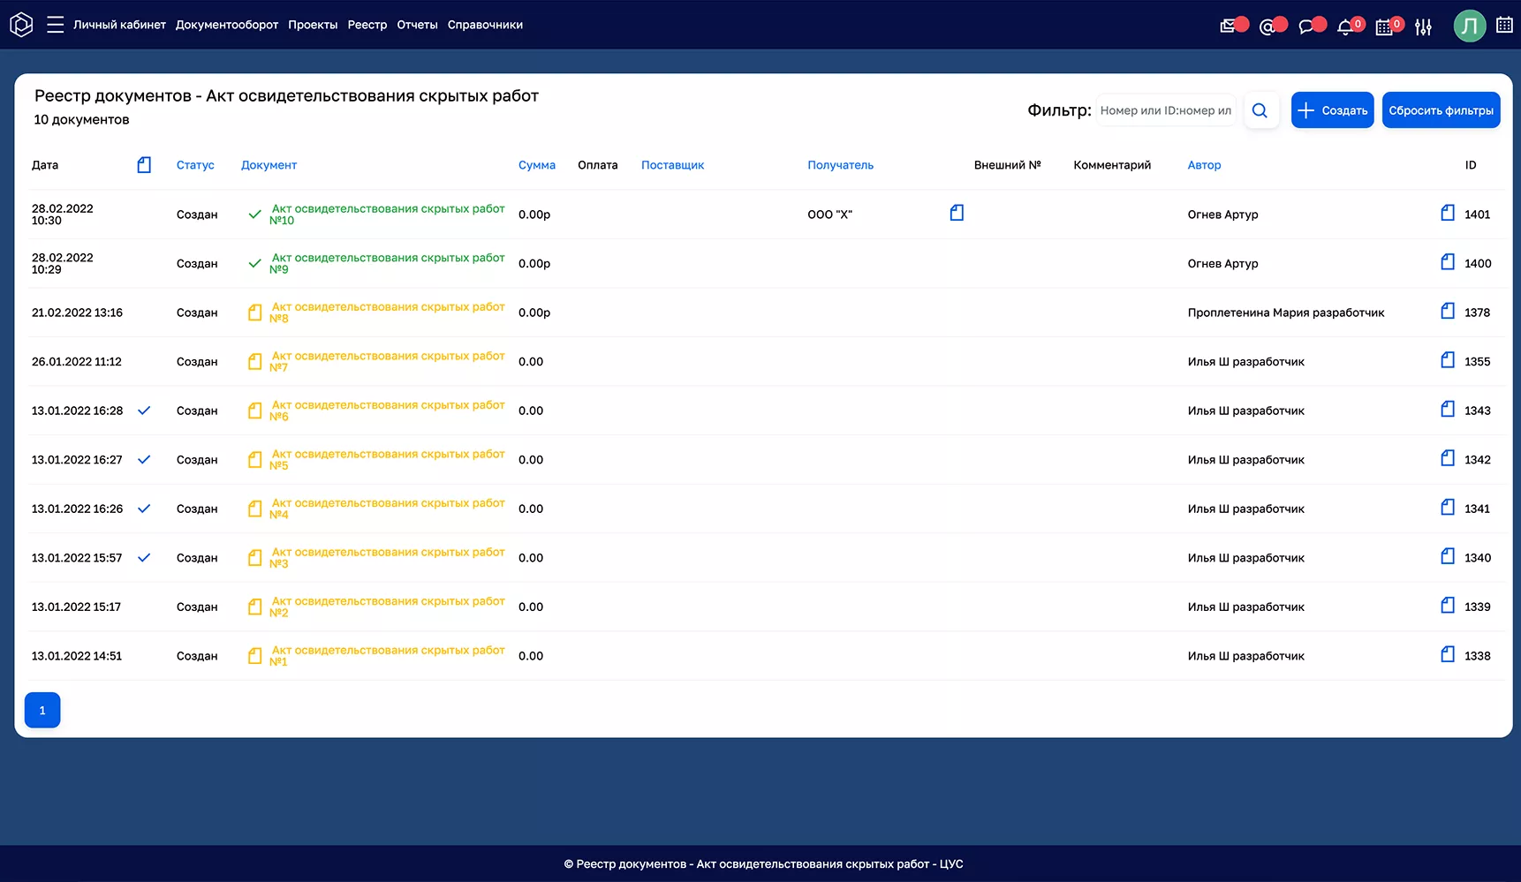Click the document icon next to ООО "Х"
Viewport: 1521px width, 882px height.
point(957,213)
